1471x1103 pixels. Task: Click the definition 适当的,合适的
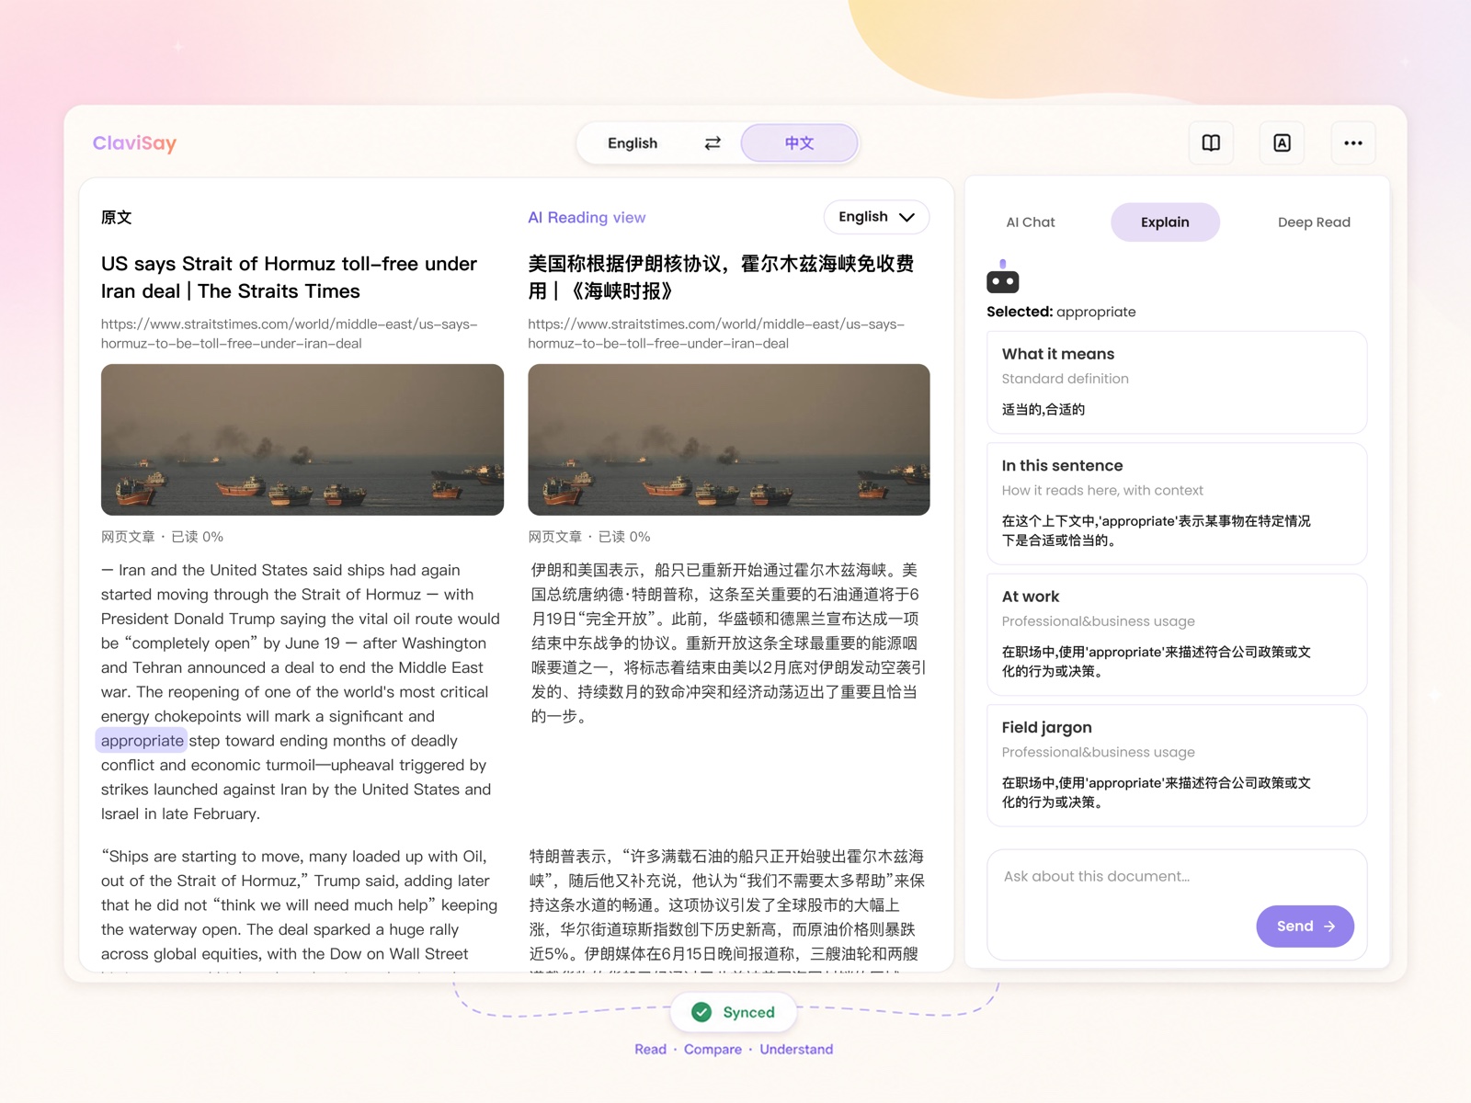(x=1043, y=410)
